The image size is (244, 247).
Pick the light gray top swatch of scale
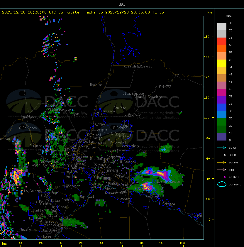(x=222, y=27)
